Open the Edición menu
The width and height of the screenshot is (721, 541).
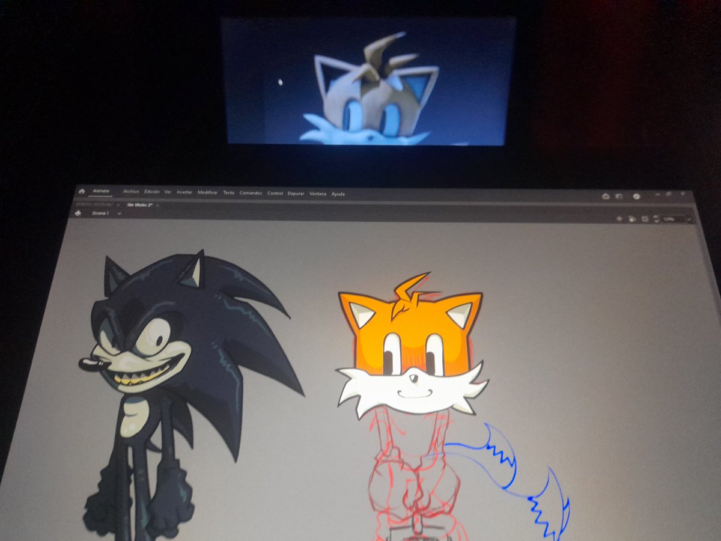point(152,192)
